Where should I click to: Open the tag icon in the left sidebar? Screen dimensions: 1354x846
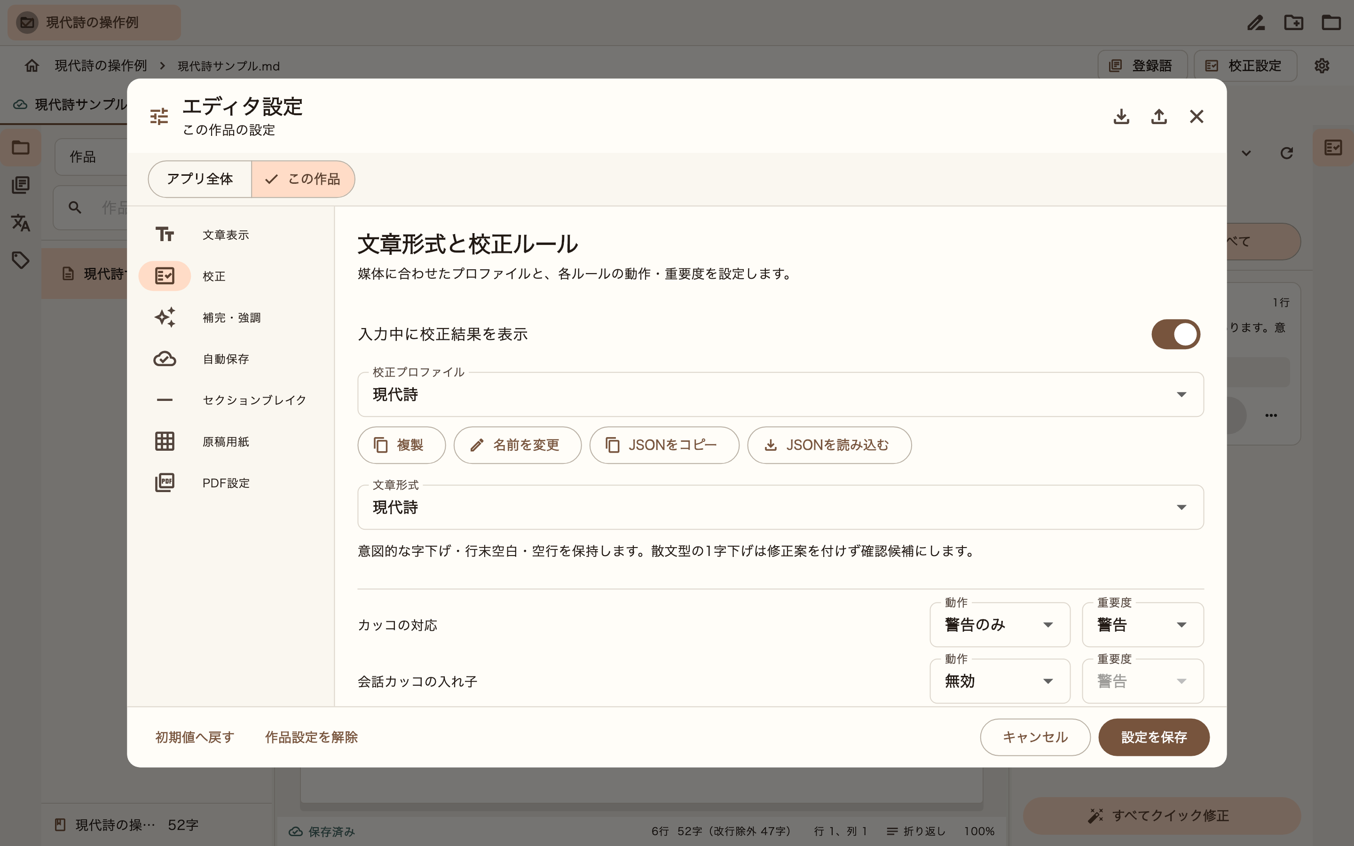click(21, 259)
